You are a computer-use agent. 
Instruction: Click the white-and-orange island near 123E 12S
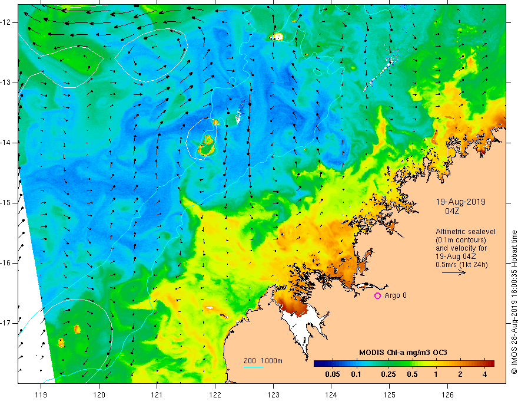[277, 37]
